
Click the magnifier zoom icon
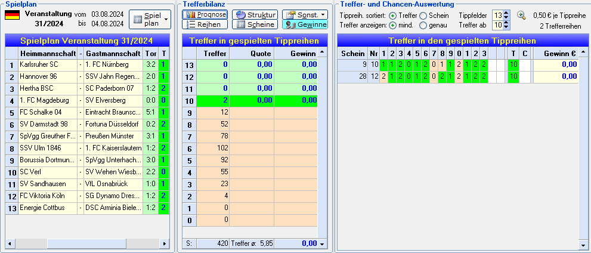click(521, 16)
